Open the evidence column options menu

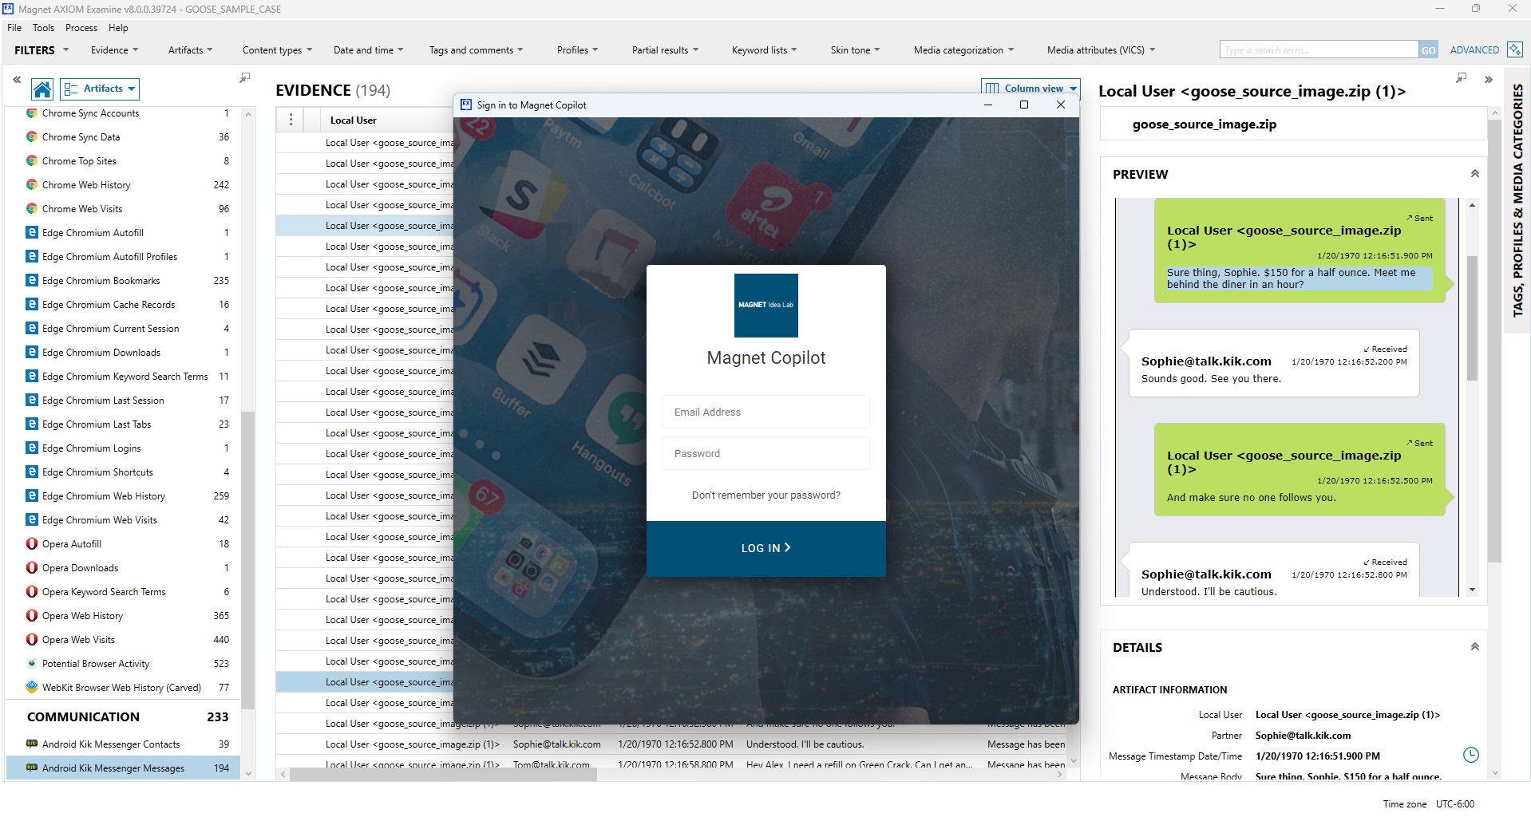pos(291,120)
